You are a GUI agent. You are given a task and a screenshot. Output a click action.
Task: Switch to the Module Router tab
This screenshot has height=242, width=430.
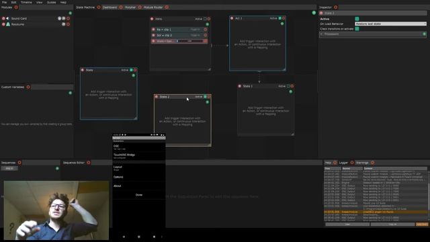click(153, 7)
